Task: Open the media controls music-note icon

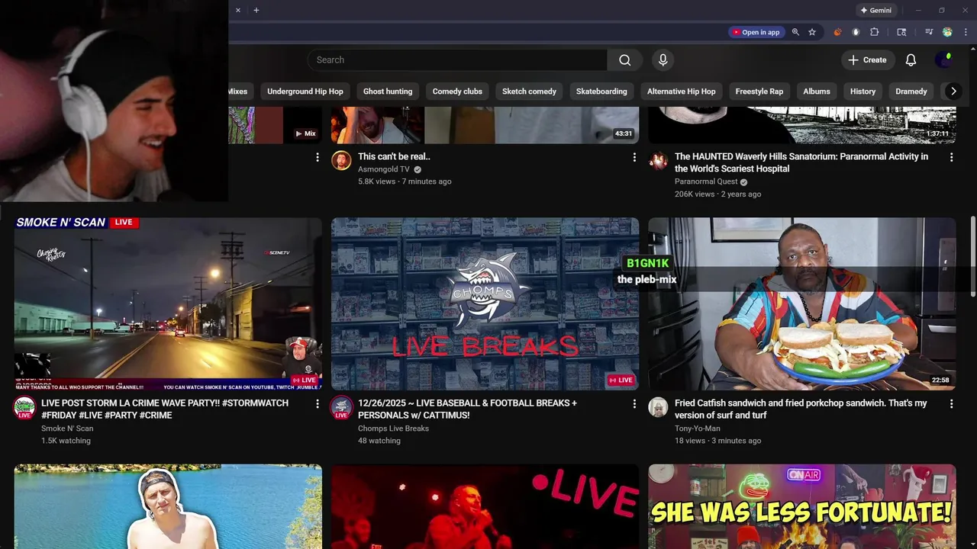Action: point(929,32)
